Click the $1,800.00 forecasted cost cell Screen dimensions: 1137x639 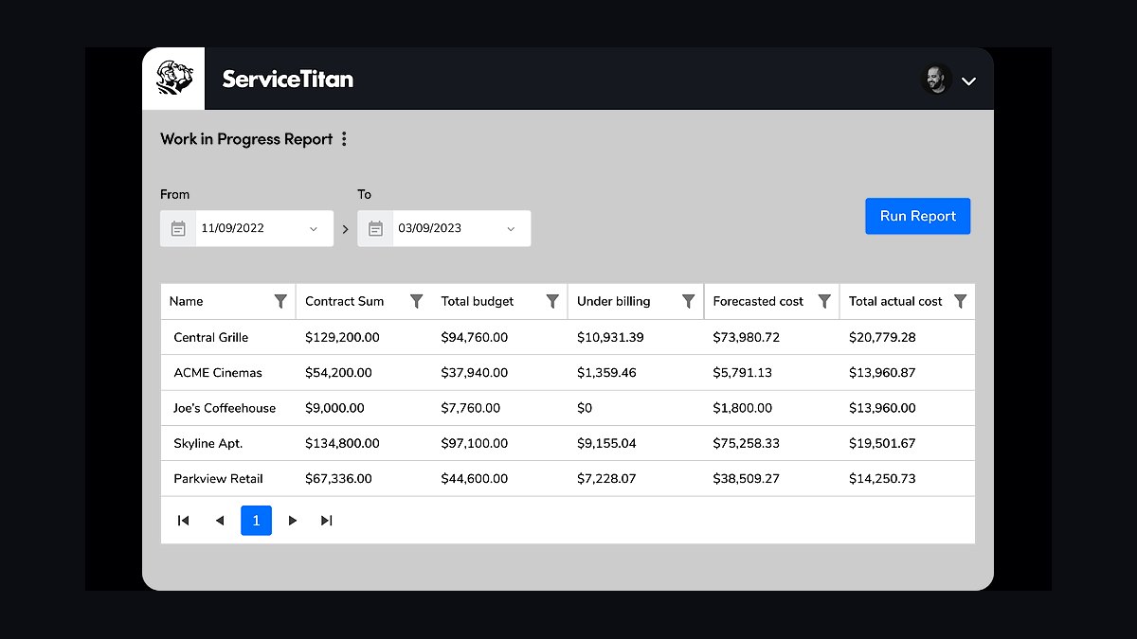click(743, 408)
